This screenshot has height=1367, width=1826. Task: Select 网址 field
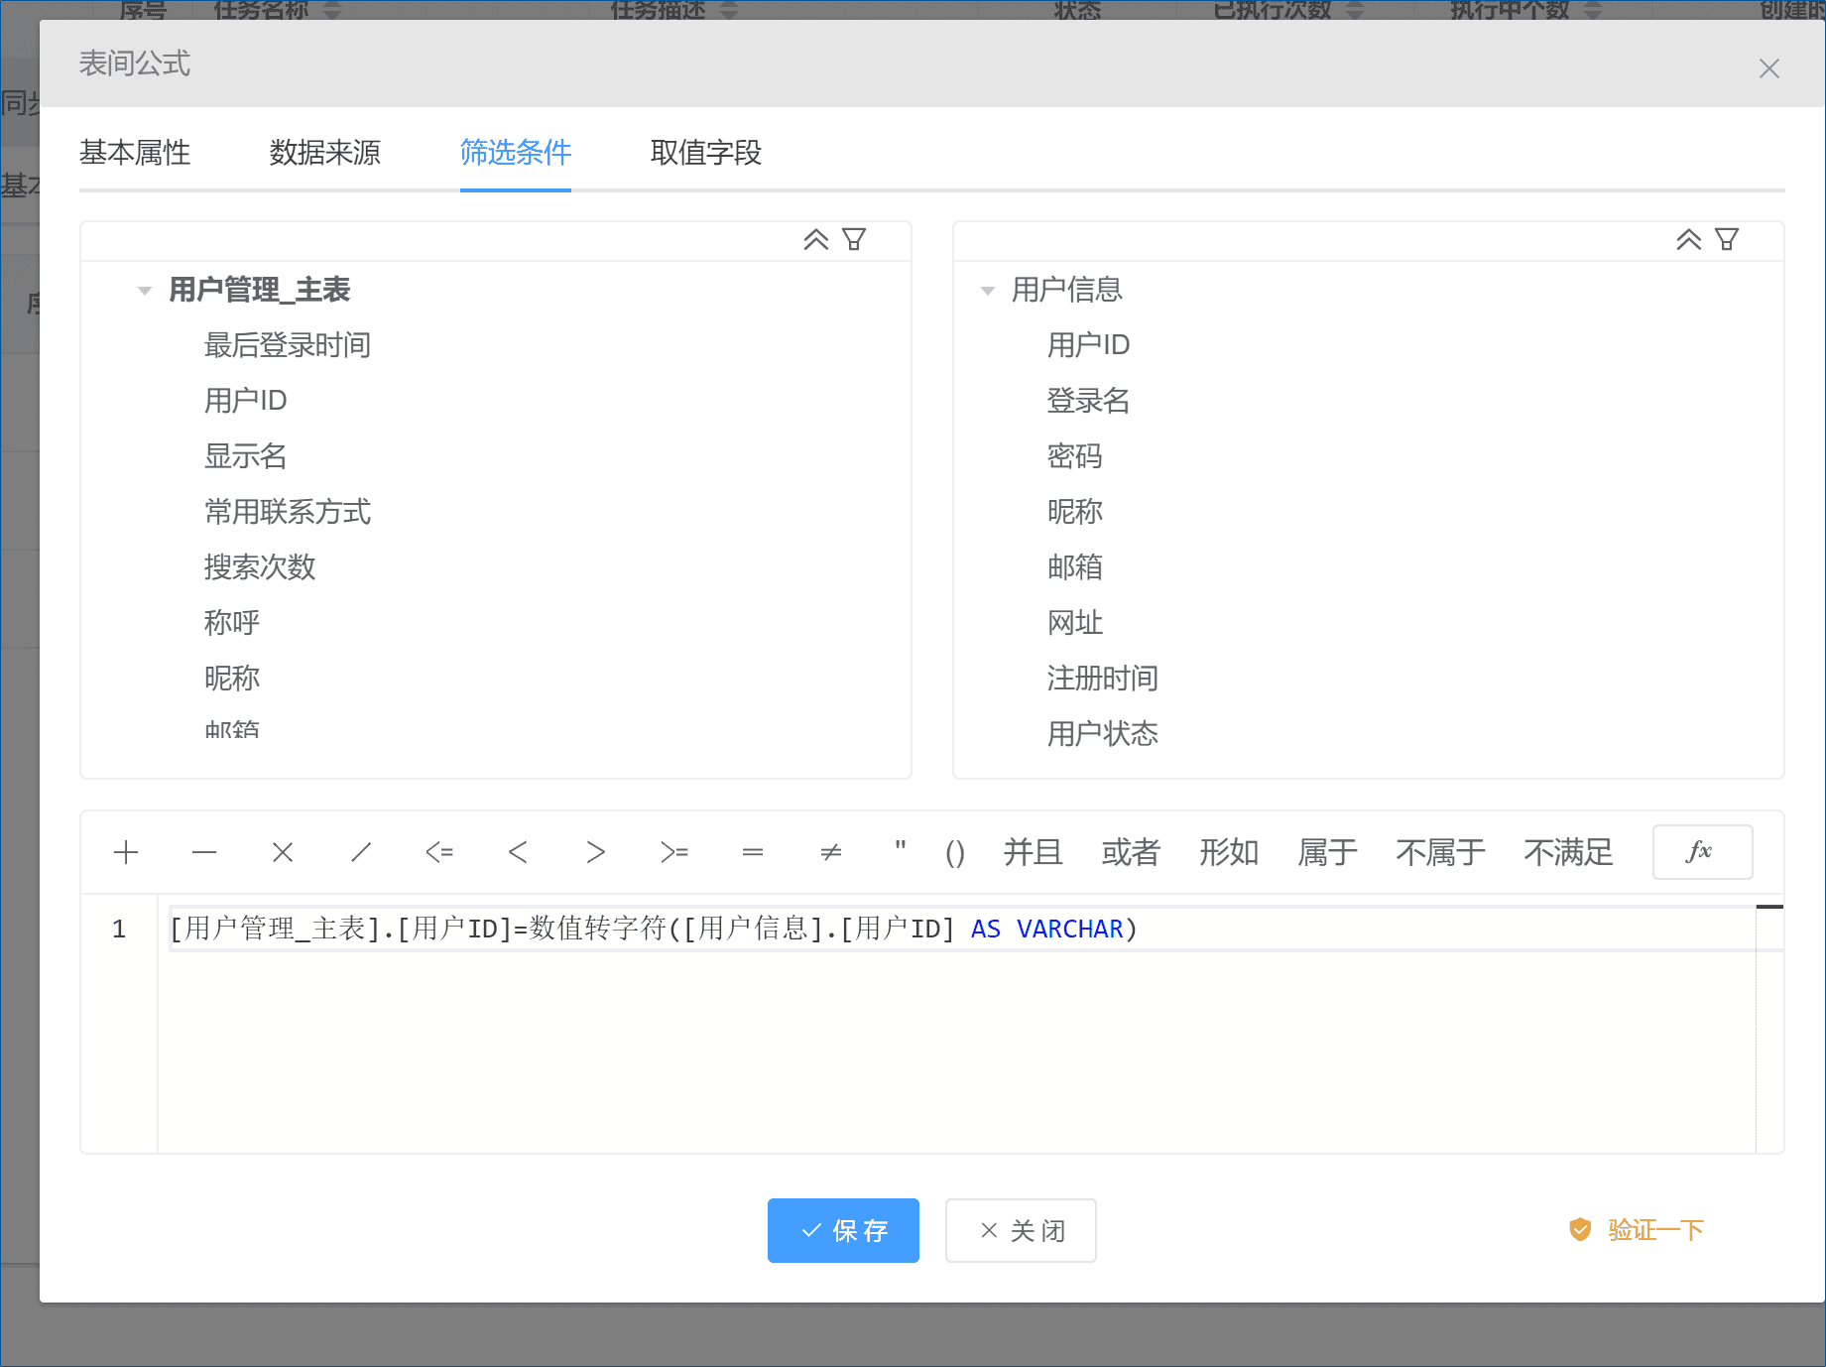click(1075, 623)
